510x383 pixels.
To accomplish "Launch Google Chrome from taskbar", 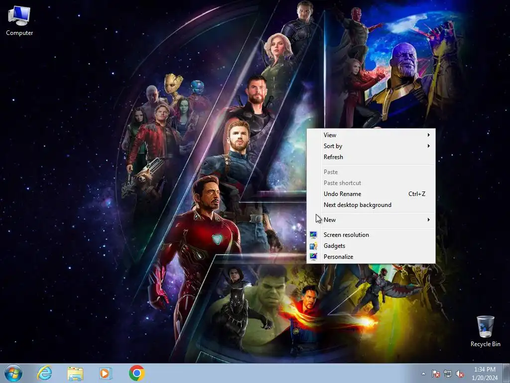I will pyautogui.click(x=136, y=373).
